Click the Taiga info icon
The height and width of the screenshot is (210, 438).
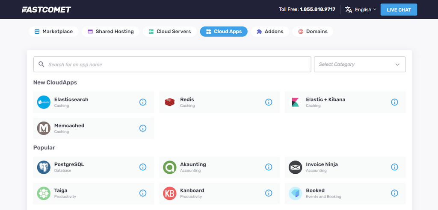(x=143, y=193)
